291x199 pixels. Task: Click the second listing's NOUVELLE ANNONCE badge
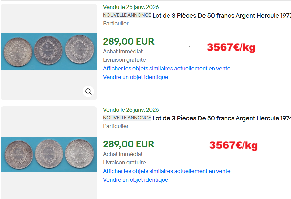[127, 118]
